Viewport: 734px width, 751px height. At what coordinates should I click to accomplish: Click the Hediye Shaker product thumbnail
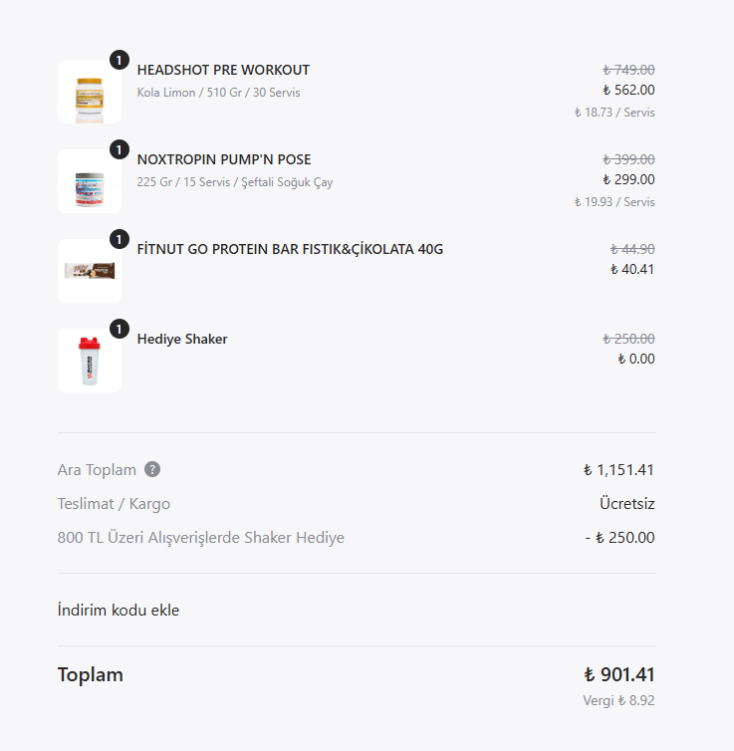(x=90, y=361)
